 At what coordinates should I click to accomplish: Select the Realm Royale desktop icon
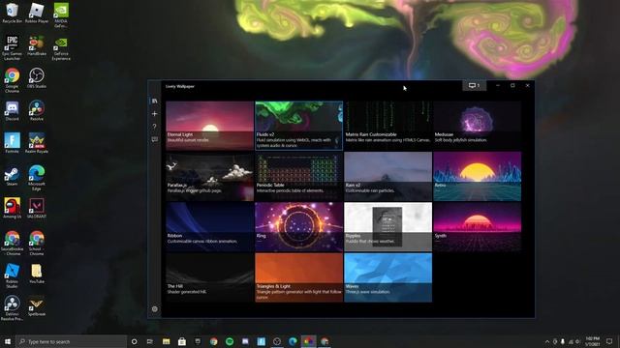(37, 143)
